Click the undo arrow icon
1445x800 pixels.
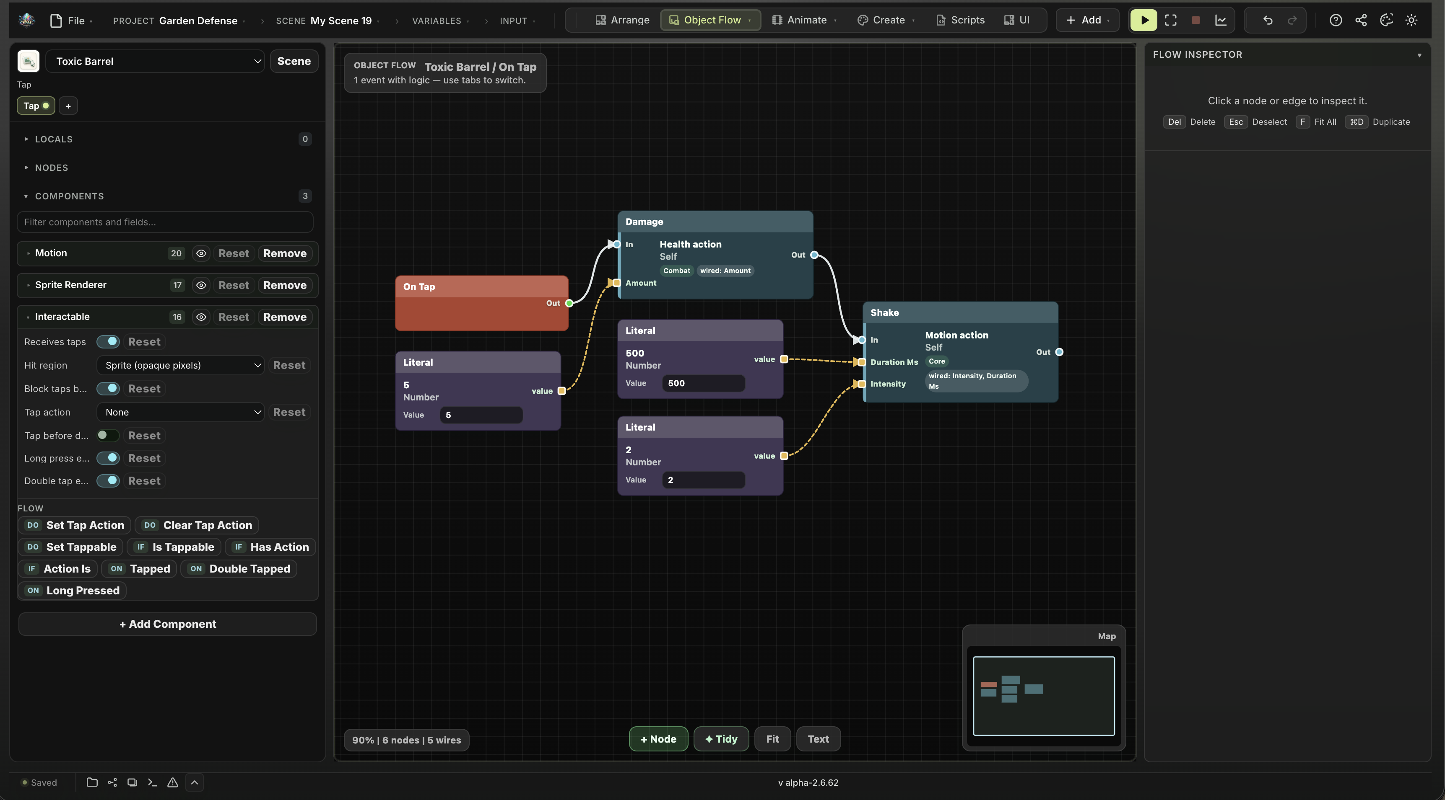[x=1268, y=20]
